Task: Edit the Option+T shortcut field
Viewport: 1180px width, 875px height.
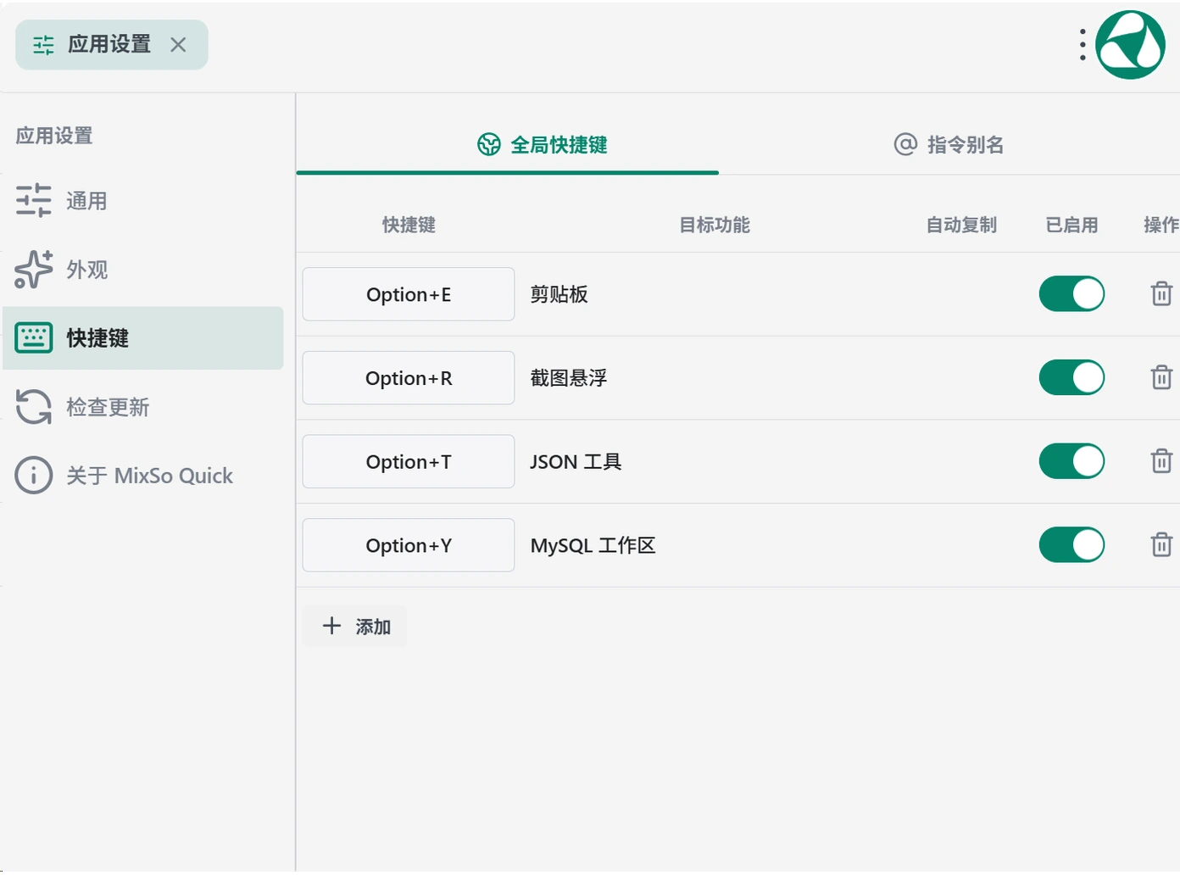Action: click(x=409, y=461)
